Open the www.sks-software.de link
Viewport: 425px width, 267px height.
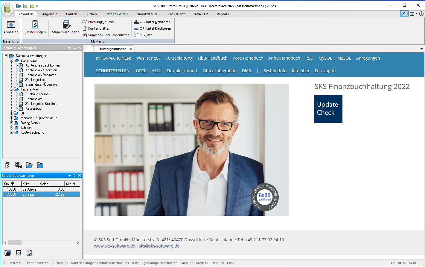pos(114,246)
